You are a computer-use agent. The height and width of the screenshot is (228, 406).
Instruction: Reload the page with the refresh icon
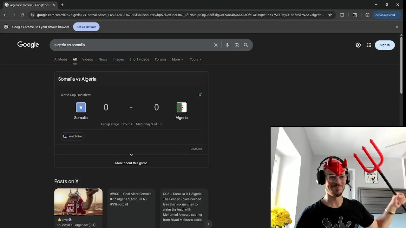click(x=22, y=15)
